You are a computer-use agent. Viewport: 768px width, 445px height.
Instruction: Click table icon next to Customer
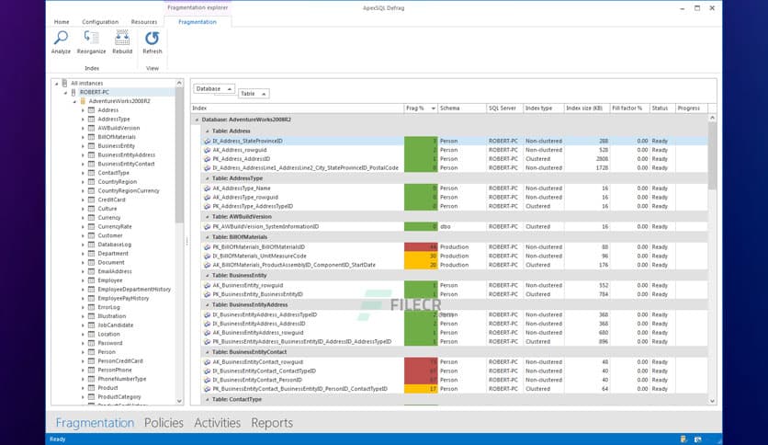(91, 235)
